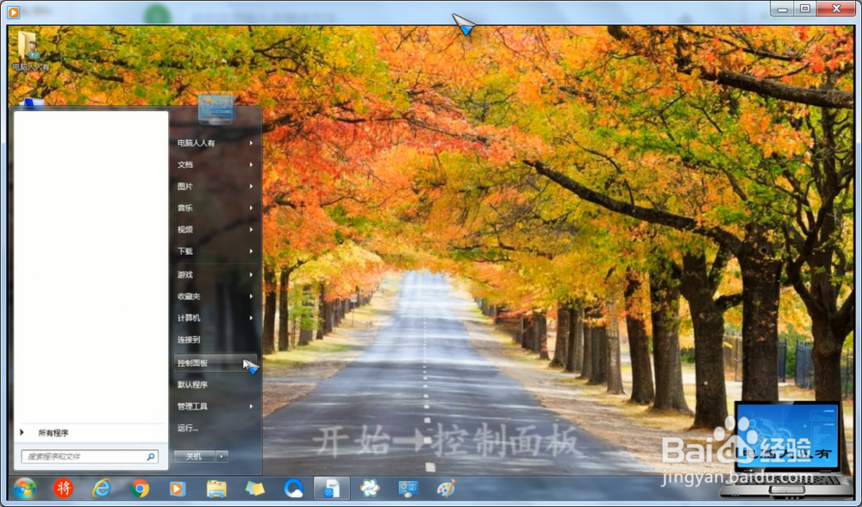Open 视频 in the Start menu

coord(215,229)
